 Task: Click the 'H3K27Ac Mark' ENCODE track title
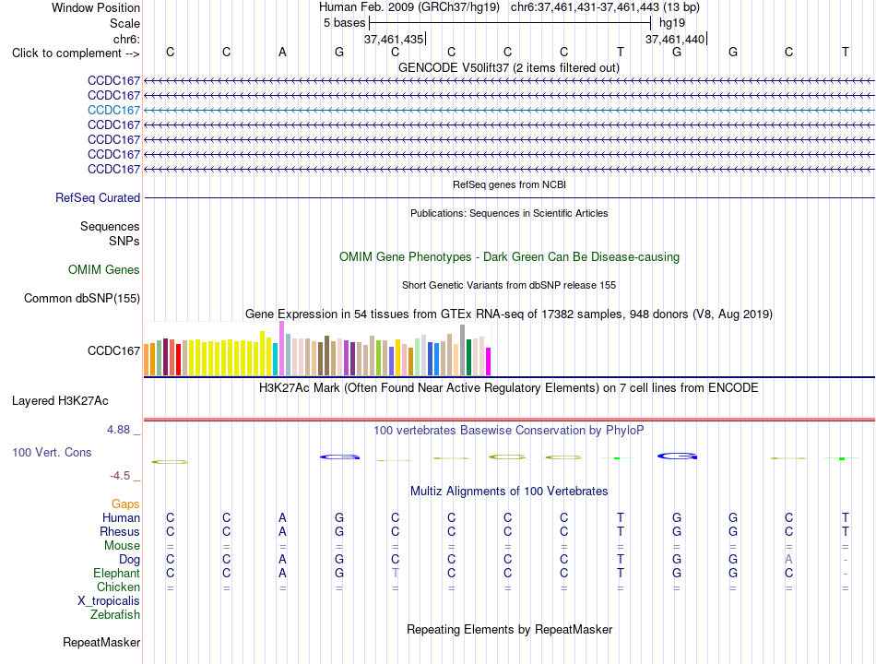pyautogui.click(x=508, y=388)
